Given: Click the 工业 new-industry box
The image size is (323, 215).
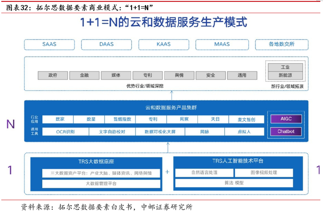Looking at the screenshot, I should 285,67.
